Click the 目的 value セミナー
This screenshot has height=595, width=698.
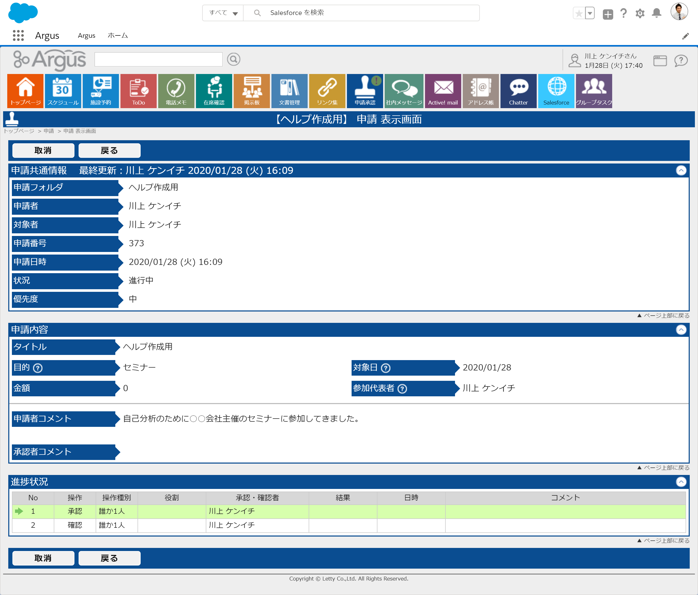pyautogui.click(x=139, y=367)
